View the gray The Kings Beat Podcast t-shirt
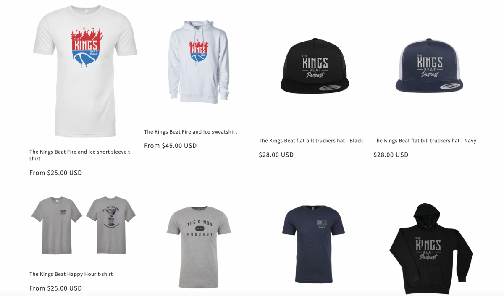504x296 pixels. coord(199,247)
